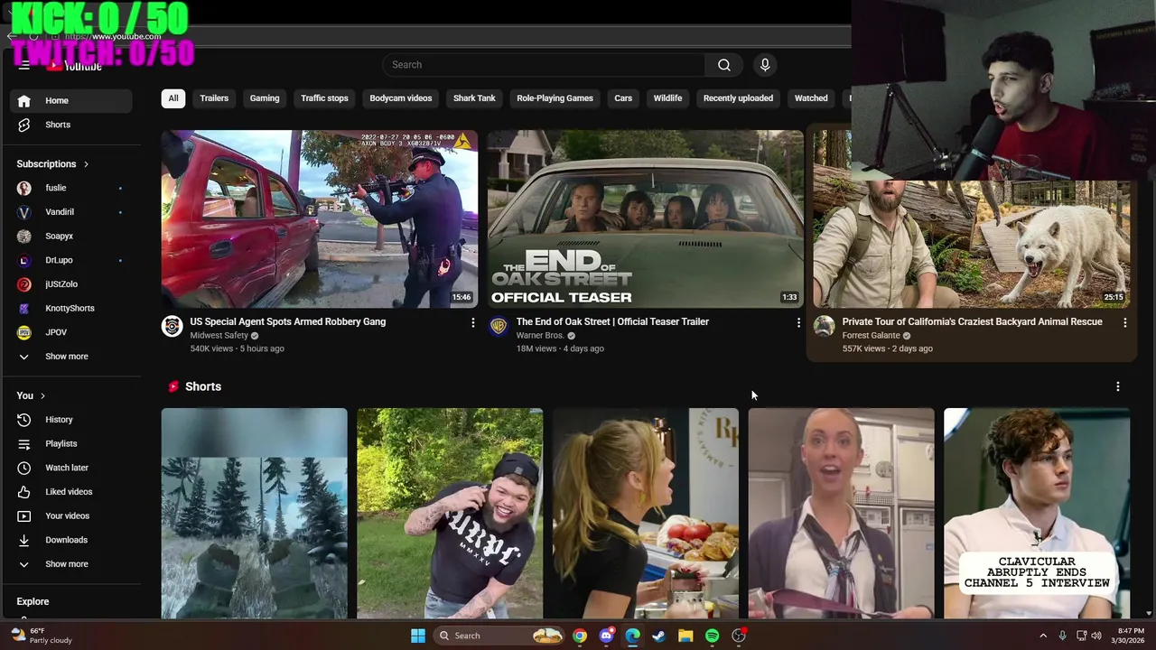This screenshot has width=1156, height=650.
Task: Select the Traffic stops filter chip
Action: [x=324, y=98]
